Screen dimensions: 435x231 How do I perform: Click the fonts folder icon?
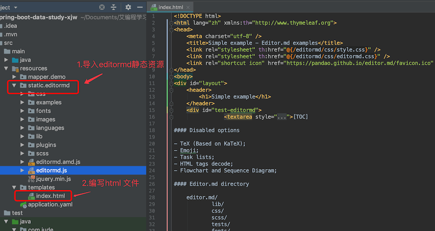(x=31, y=111)
